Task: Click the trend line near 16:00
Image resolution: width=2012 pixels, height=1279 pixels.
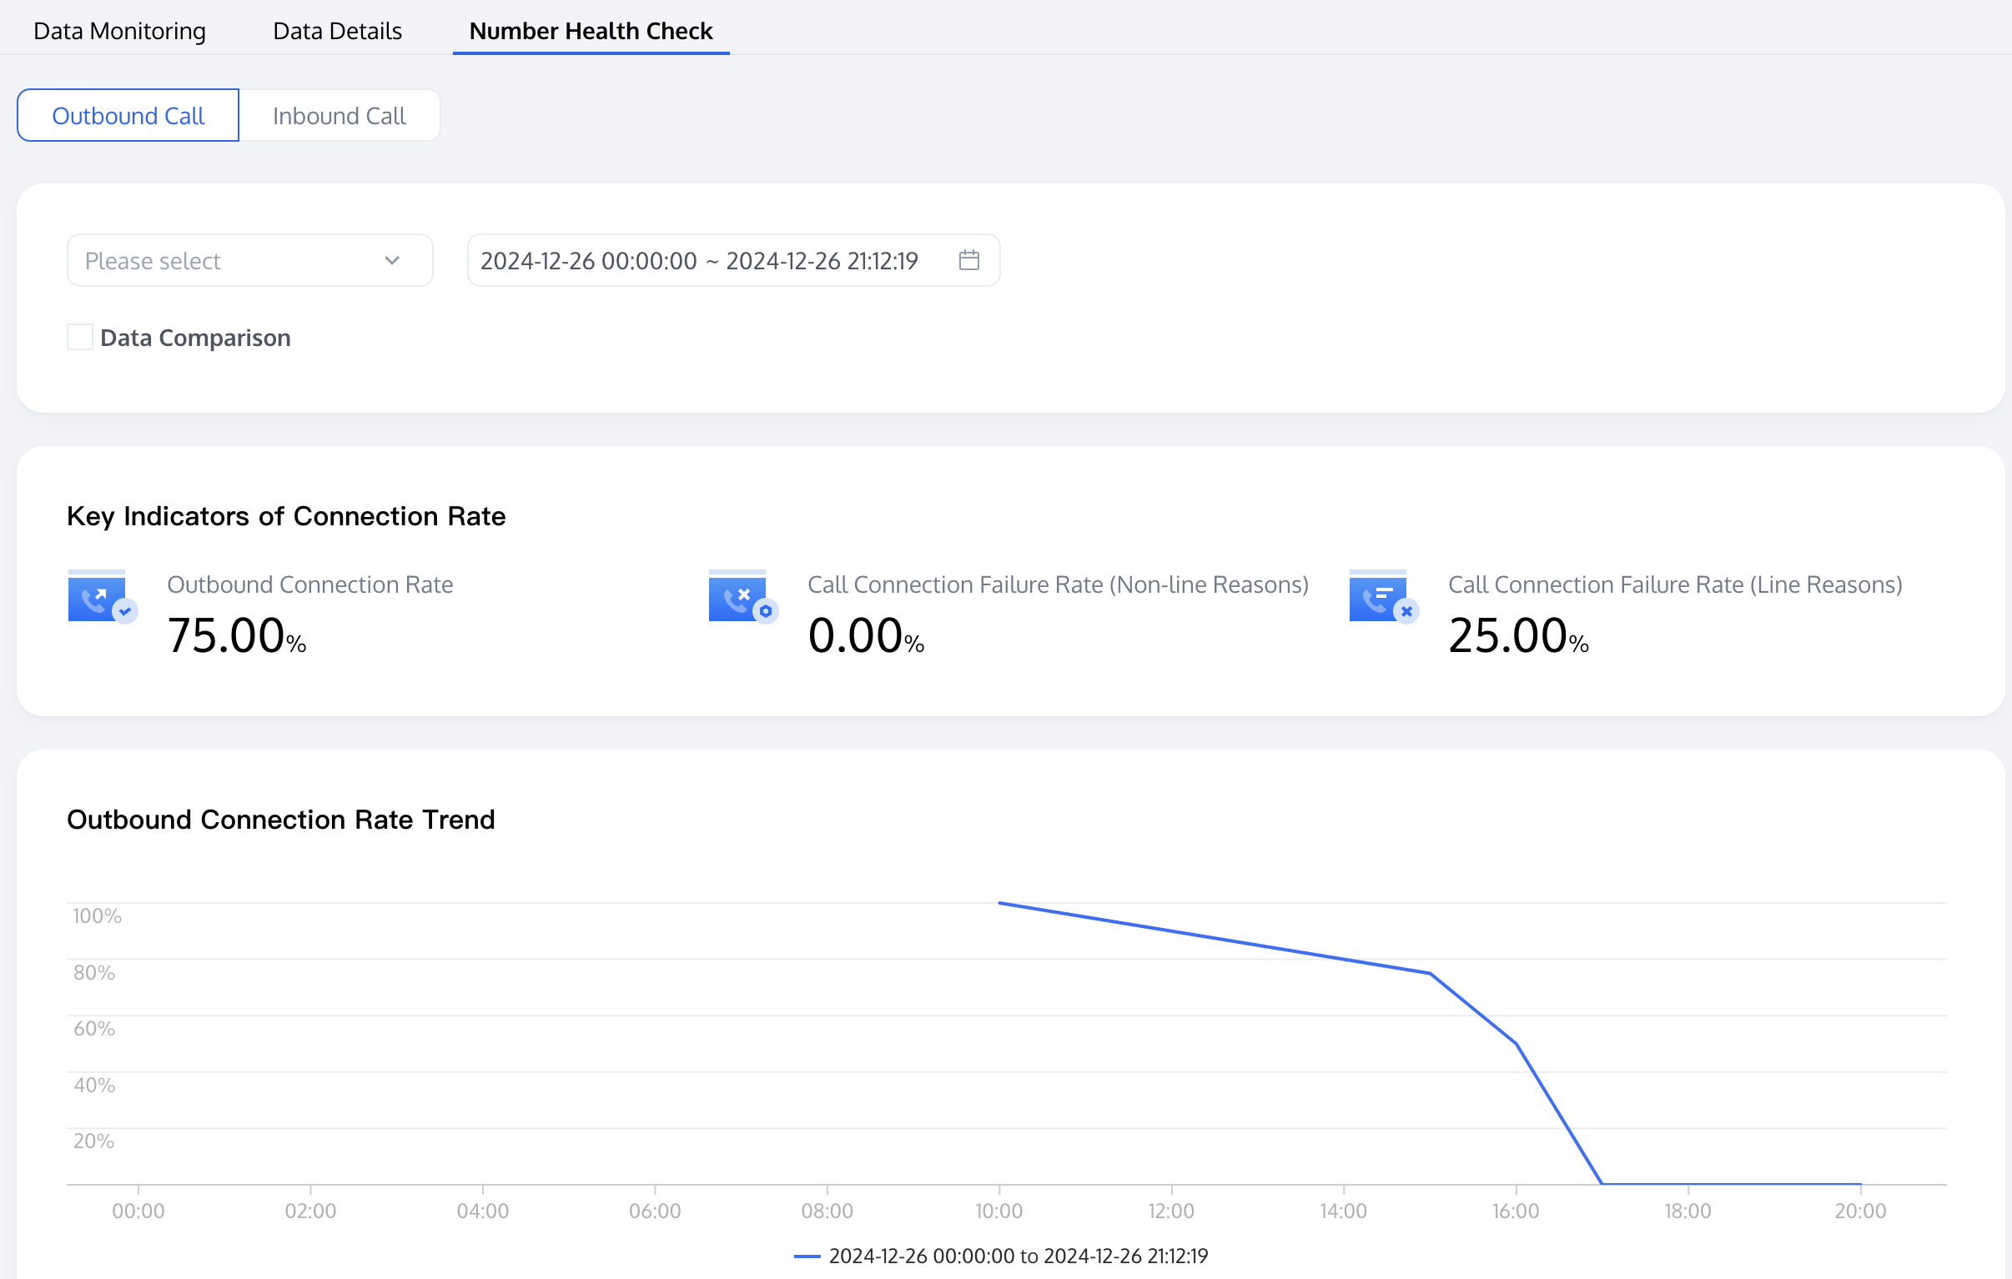Action: coord(1516,1043)
